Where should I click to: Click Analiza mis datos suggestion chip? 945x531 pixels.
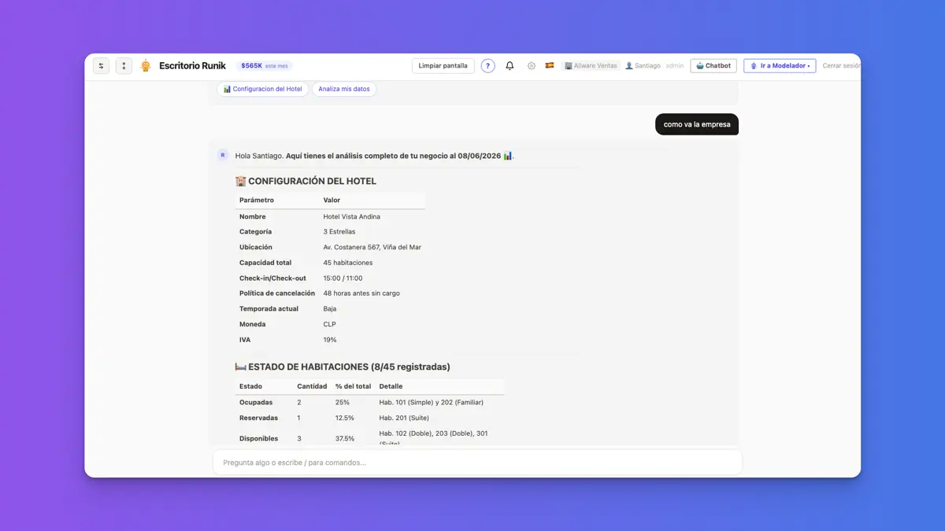tap(344, 89)
